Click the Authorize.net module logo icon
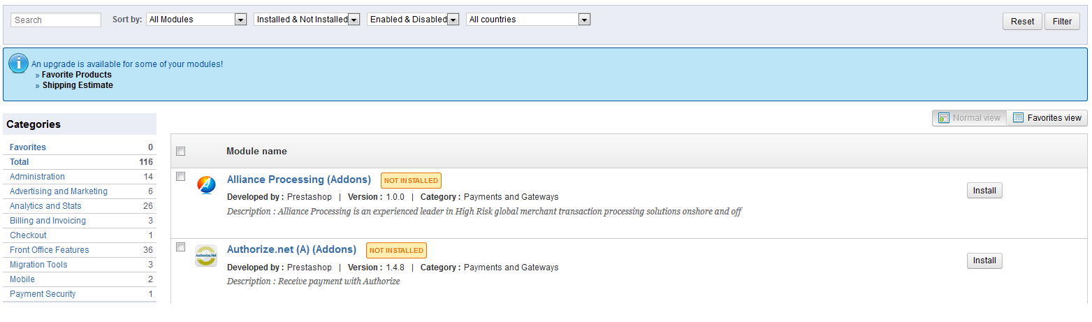 pos(206,256)
